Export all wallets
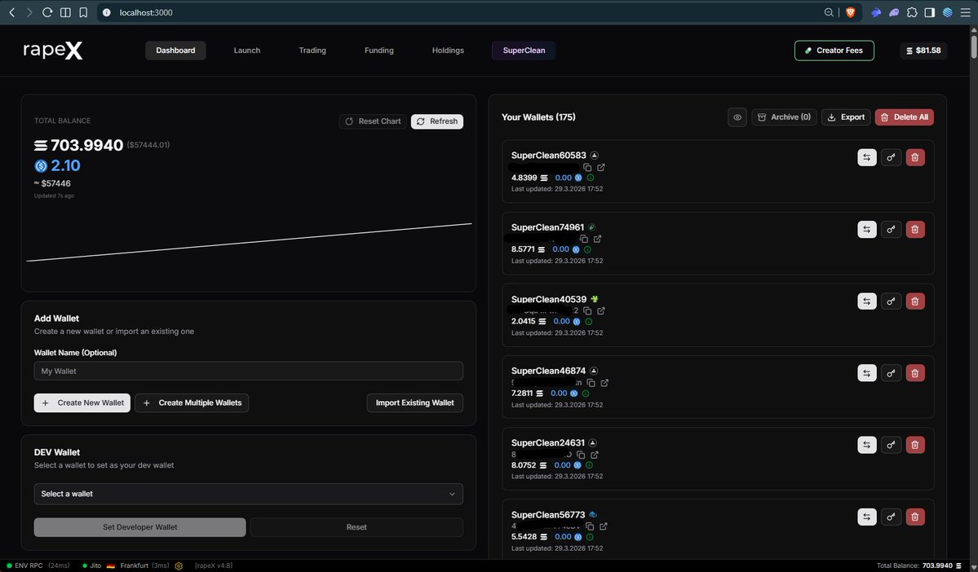The image size is (978, 572). (846, 117)
